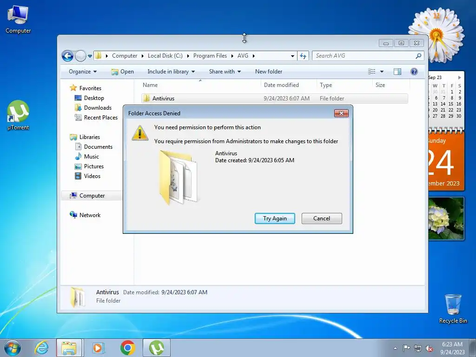The image size is (476, 357).
Task: Click the Computer breadcrumb in the address bar
Action: 125,56
